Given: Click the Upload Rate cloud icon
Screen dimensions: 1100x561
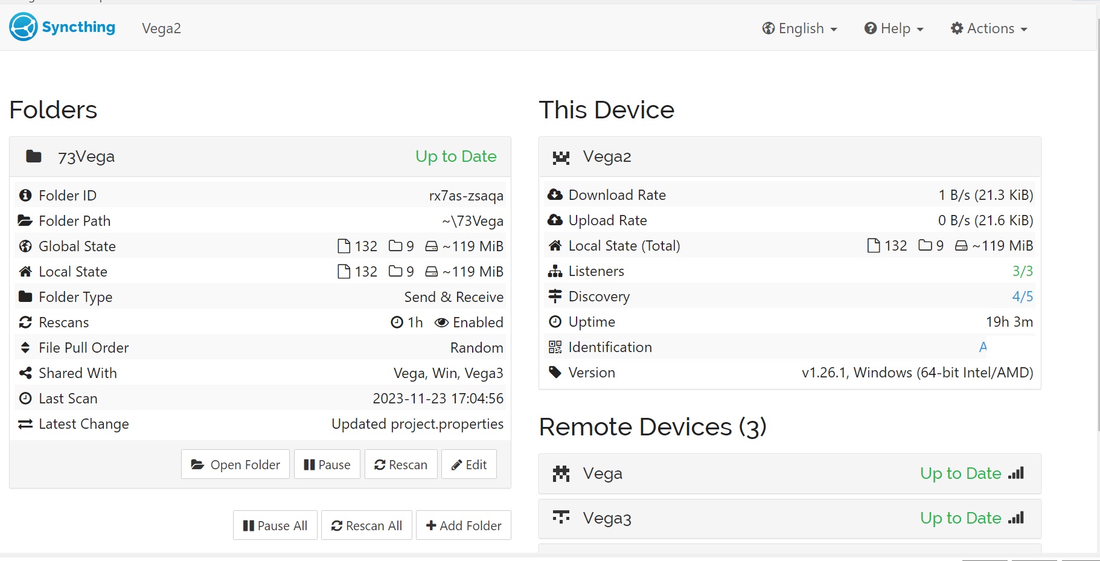Looking at the screenshot, I should pos(555,220).
